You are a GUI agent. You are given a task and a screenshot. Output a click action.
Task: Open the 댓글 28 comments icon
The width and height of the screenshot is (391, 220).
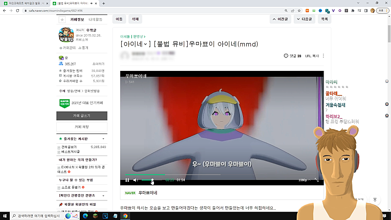pyautogui.click(x=292, y=56)
